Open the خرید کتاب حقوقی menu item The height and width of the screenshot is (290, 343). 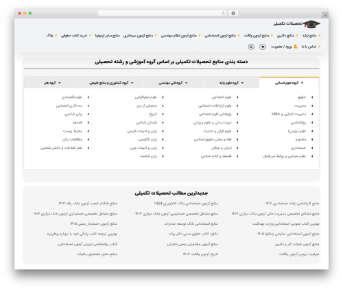[74, 36]
